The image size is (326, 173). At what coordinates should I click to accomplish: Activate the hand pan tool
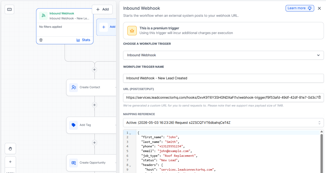pyautogui.click(x=10, y=149)
